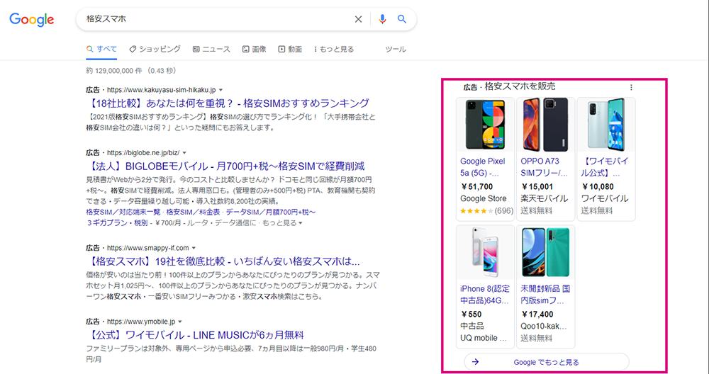Click the 未開封新品 green phone image

click(x=546, y=252)
